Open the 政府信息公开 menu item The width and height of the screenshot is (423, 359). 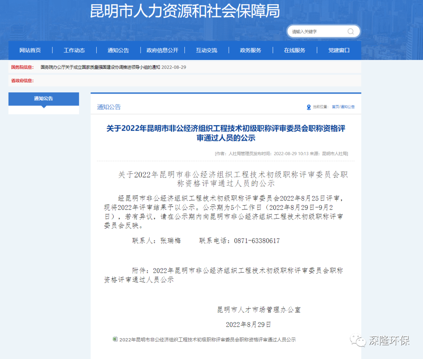tap(162, 51)
